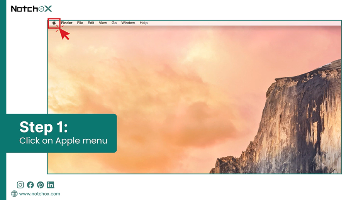Open the File menu
356x200 pixels.
80,23
